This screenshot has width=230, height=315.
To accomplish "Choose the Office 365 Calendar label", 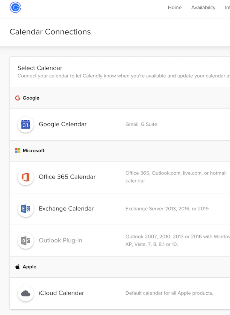I will pos(67,177).
